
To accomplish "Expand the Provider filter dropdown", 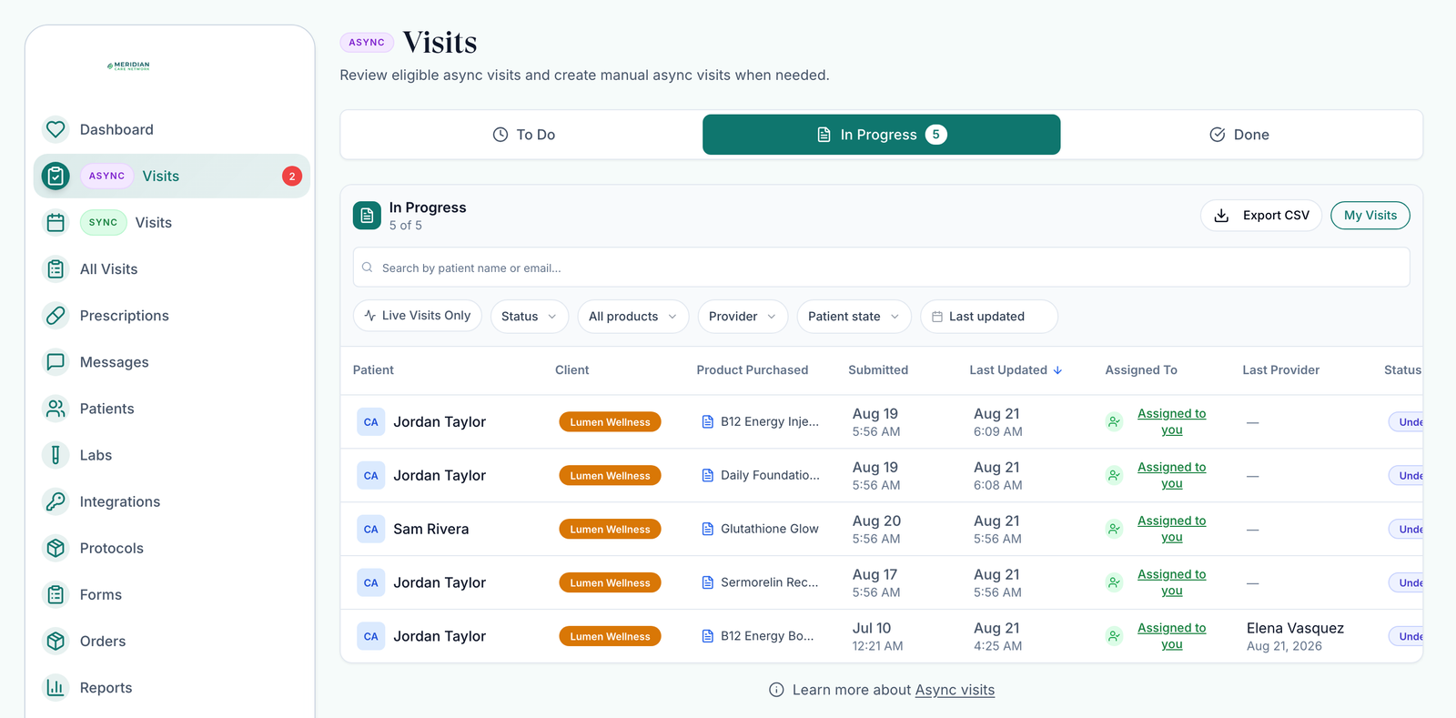I will click(743, 317).
